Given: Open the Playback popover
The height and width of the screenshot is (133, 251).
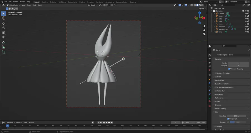Looking at the screenshot, I should click(11, 123).
